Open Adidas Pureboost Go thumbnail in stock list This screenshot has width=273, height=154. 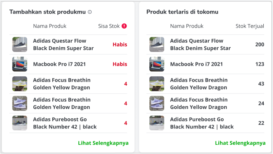(x=20, y=123)
